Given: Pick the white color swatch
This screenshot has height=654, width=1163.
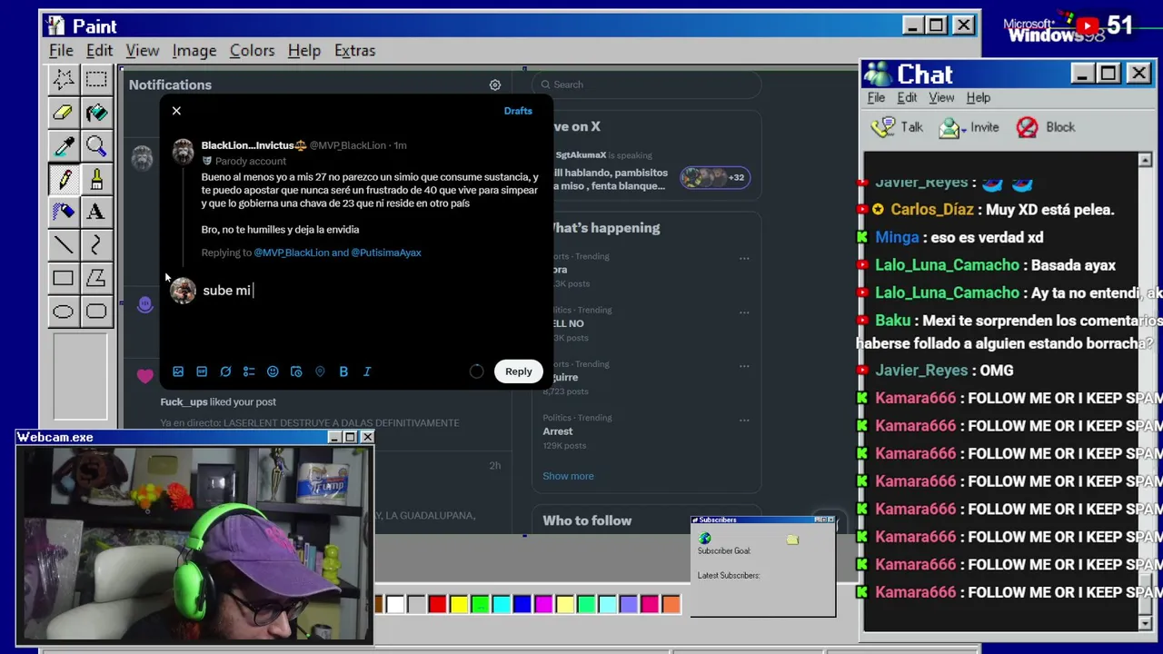Looking at the screenshot, I should (395, 604).
